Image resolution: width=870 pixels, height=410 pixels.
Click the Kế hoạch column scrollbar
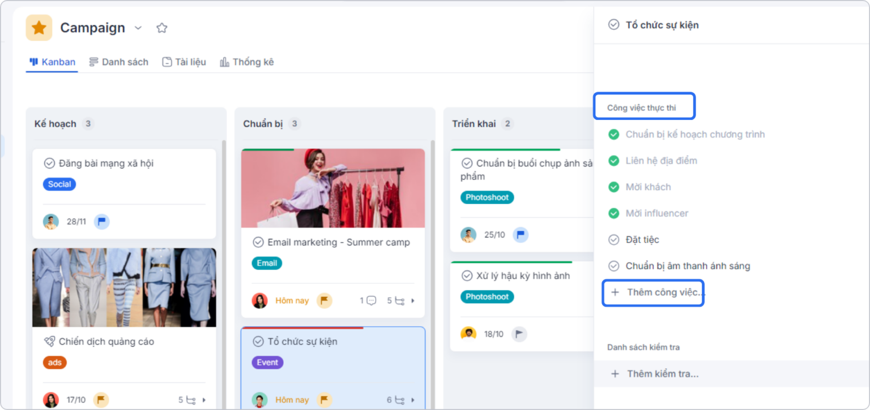point(224,274)
